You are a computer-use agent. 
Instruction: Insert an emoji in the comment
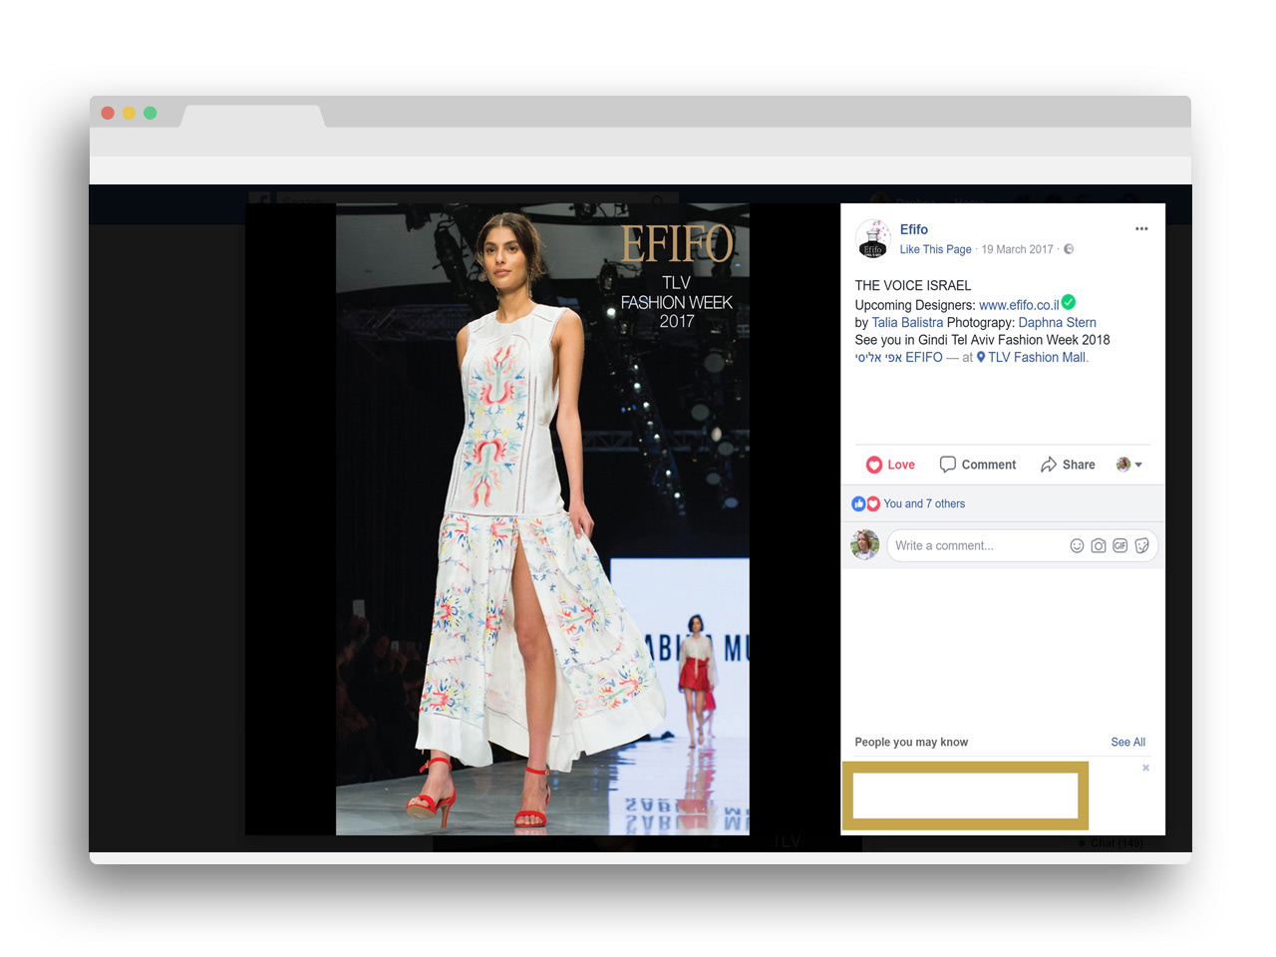tap(1077, 545)
